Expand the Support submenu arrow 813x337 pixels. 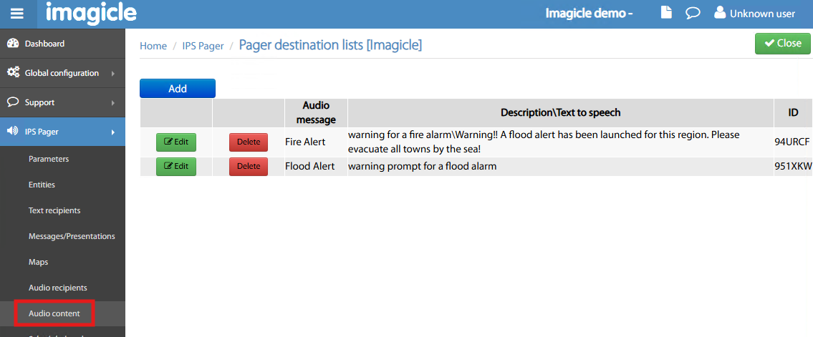point(113,102)
